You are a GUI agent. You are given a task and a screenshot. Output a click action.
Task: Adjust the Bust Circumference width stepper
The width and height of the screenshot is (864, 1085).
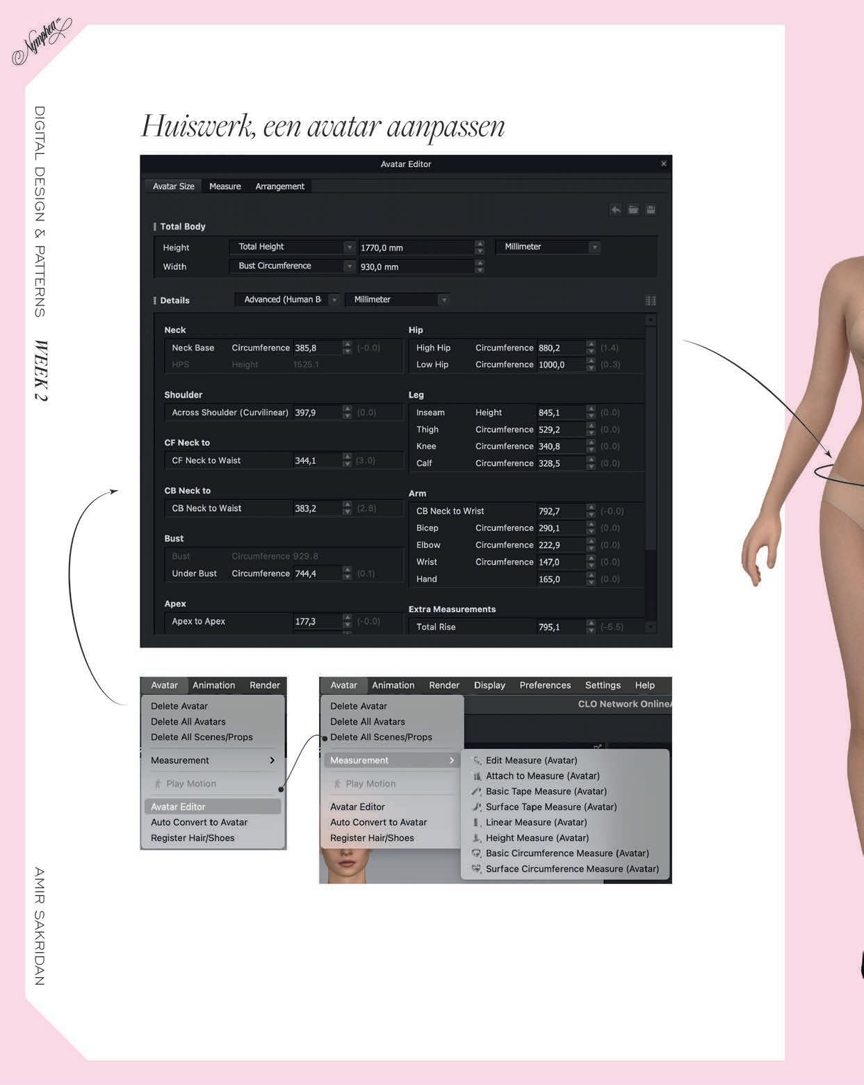click(x=480, y=266)
